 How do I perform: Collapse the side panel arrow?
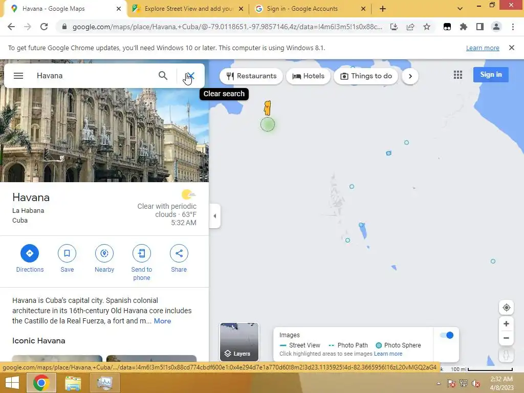pyautogui.click(x=214, y=216)
